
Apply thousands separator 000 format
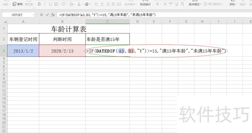171,4
